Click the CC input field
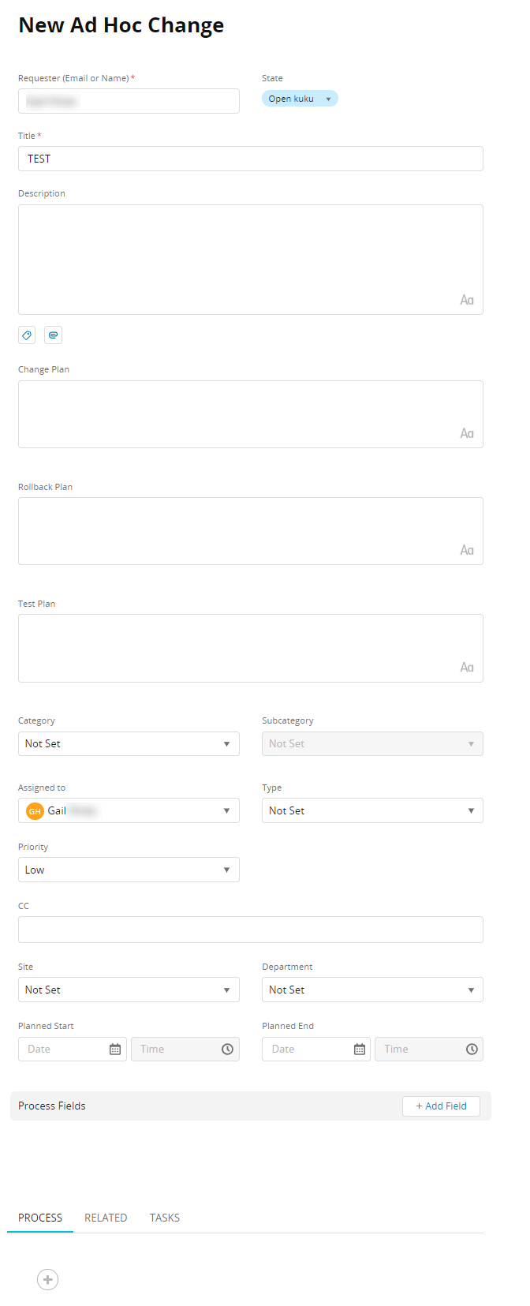Screen dimensions: 530x1306 (251, 930)
